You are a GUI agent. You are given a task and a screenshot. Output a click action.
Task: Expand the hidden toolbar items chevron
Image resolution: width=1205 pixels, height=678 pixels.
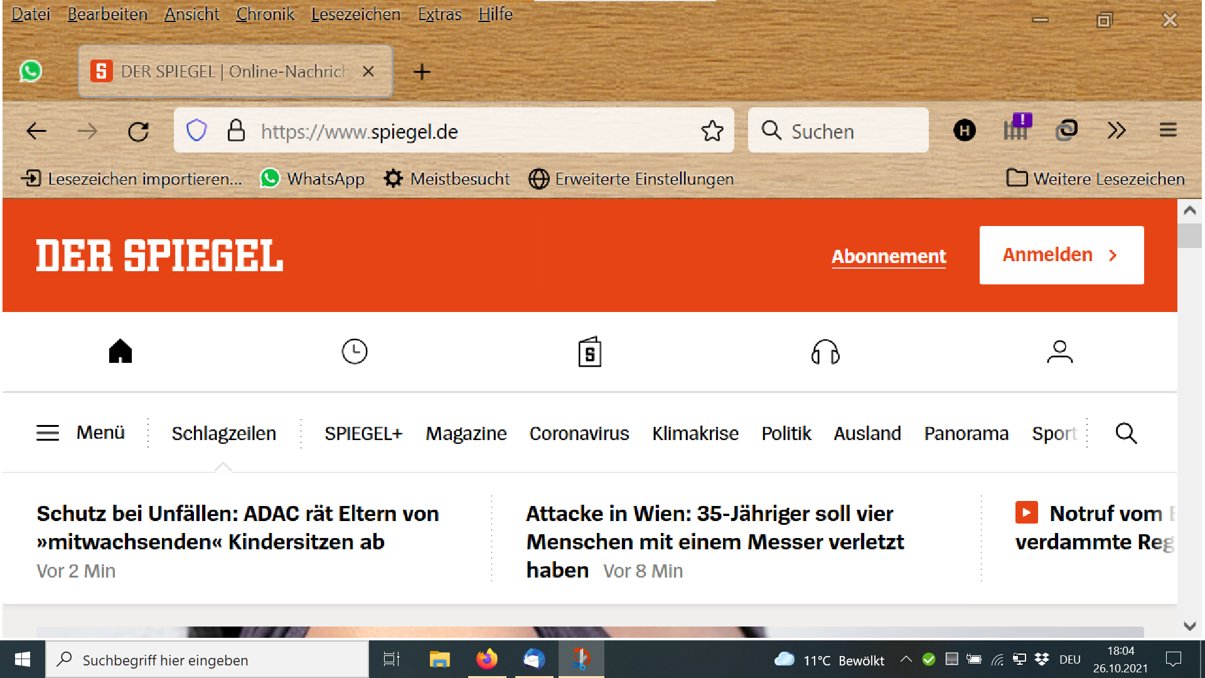coord(1117,131)
